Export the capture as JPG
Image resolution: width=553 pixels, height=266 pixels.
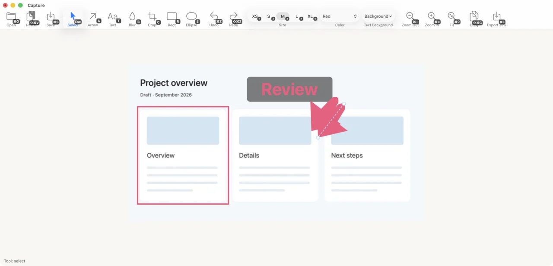tap(496, 19)
